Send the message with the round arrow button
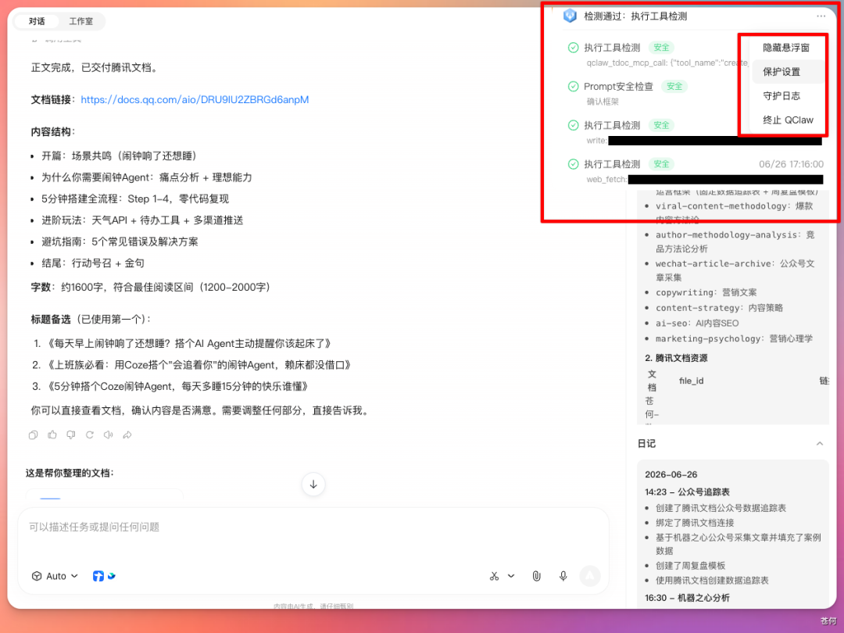This screenshot has width=844, height=633. [x=590, y=576]
